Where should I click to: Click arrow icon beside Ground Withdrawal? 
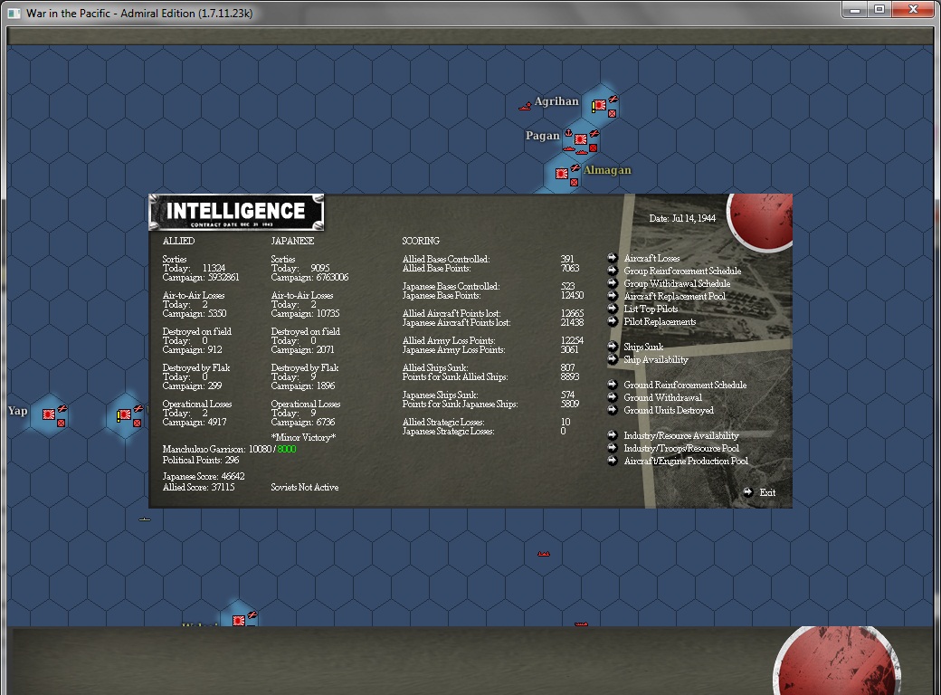point(613,396)
